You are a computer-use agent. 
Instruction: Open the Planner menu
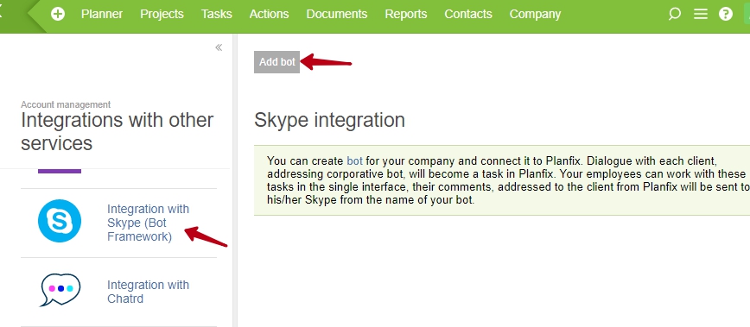click(x=102, y=15)
